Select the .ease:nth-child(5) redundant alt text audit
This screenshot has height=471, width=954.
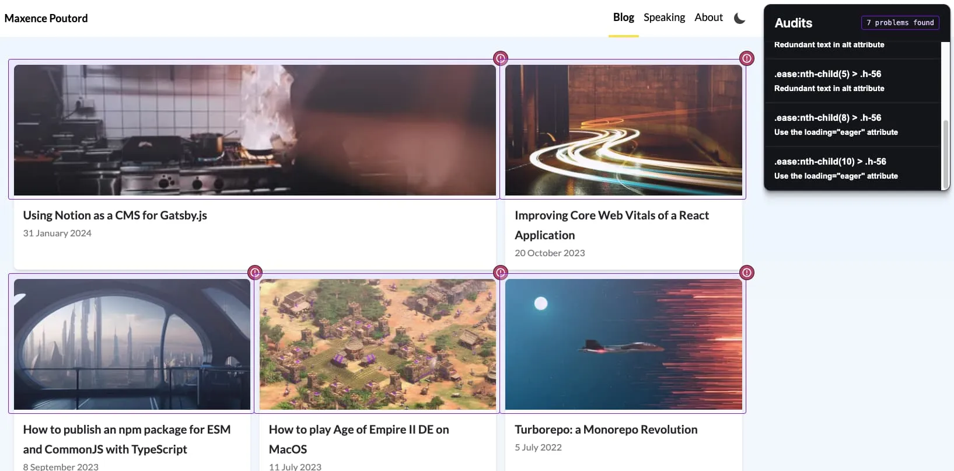click(x=852, y=81)
